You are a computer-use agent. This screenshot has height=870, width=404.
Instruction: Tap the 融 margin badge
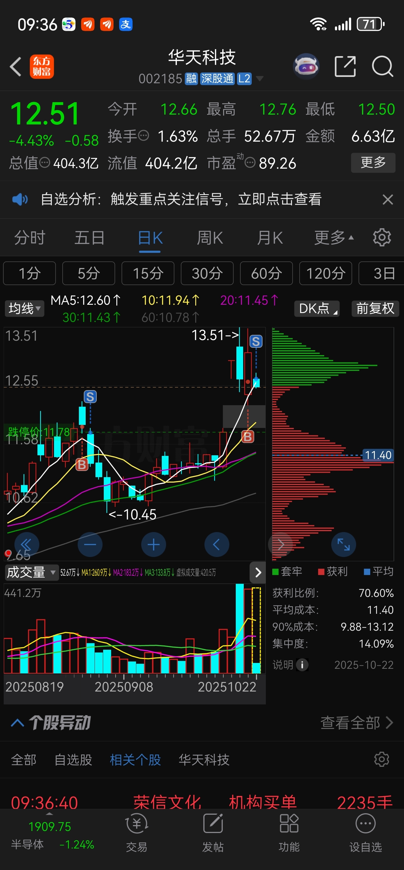pyautogui.click(x=191, y=79)
